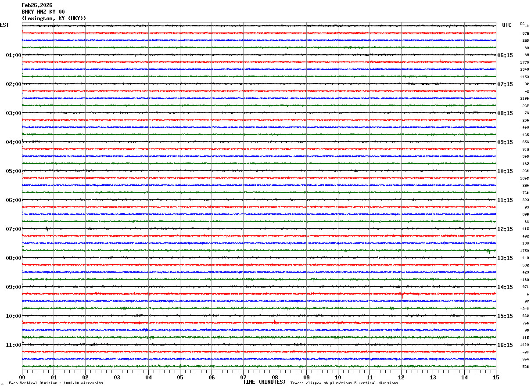The image size is (531, 389).
Task: Click the 10:15 UTC time label
Action: pos(505,171)
